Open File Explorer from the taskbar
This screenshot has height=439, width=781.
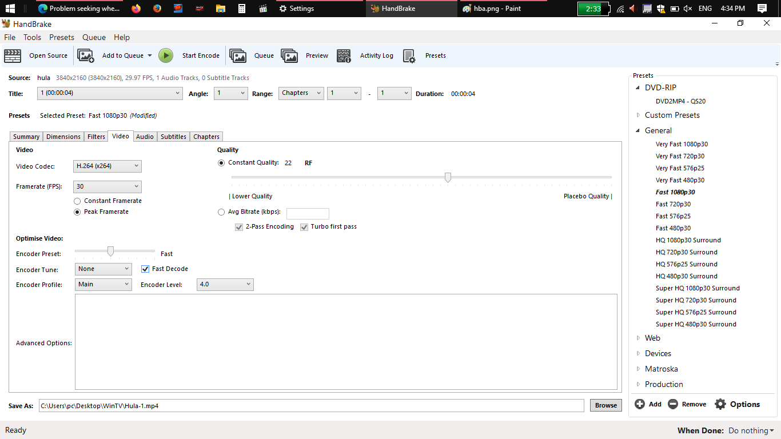tap(221, 9)
